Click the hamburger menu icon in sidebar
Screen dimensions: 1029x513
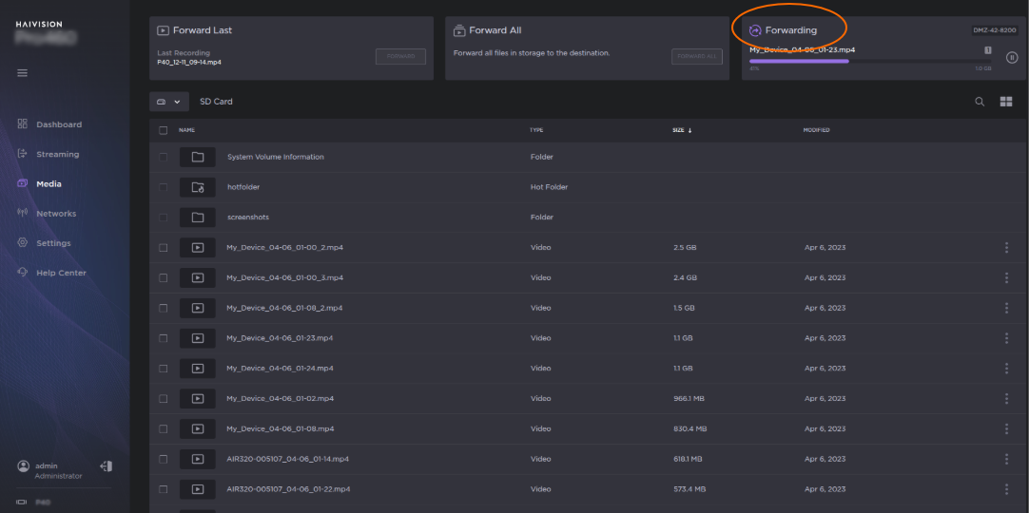click(23, 73)
